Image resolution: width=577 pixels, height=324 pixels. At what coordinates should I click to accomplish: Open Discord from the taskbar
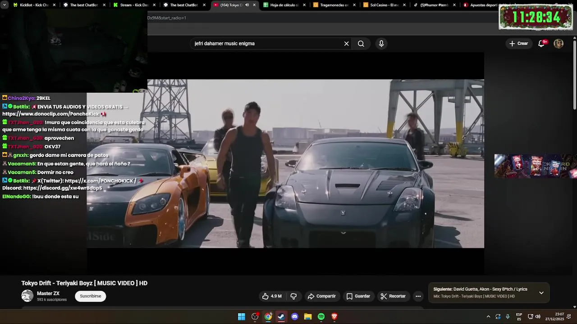click(x=295, y=317)
